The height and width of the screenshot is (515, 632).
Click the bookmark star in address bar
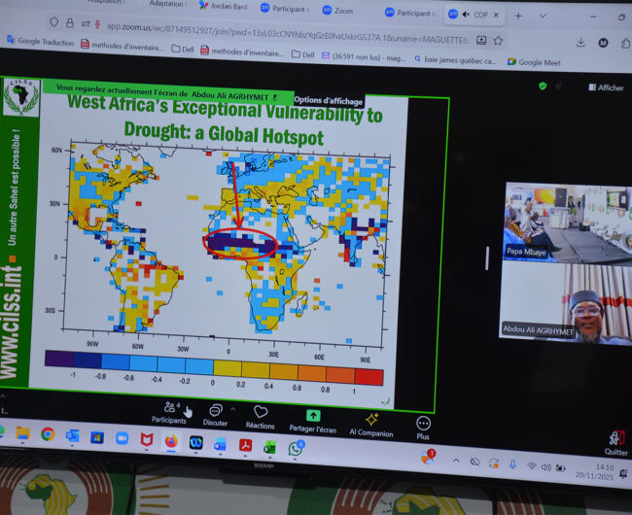pyautogui.click(x=498, y=40)
